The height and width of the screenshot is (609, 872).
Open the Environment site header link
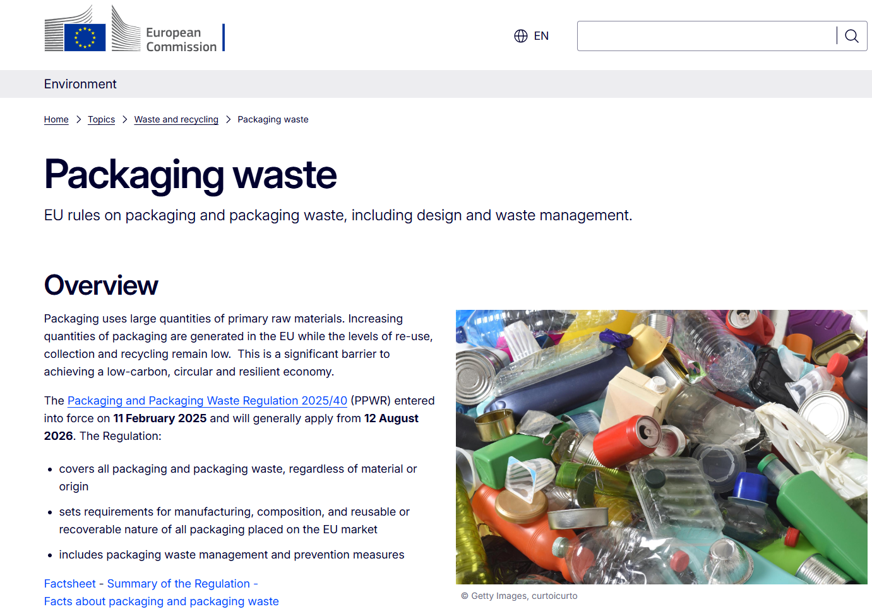pos(80,84)
